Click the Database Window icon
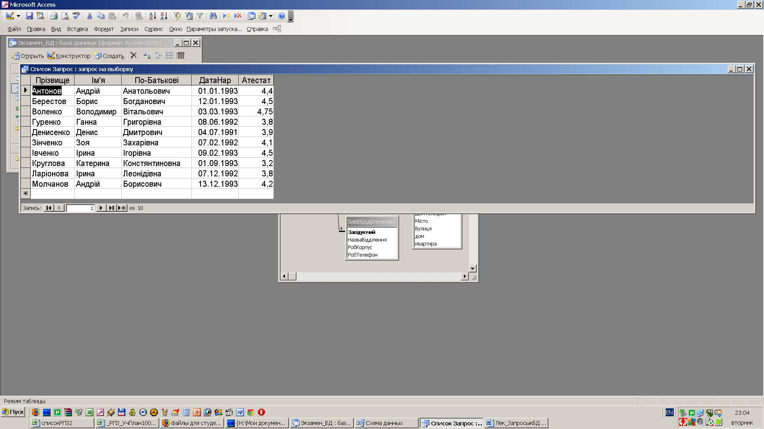 pyautogui.click(x=251, y=16)
